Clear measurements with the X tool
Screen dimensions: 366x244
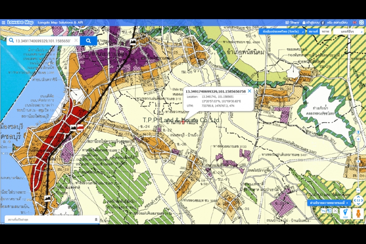tap(335, 211)
